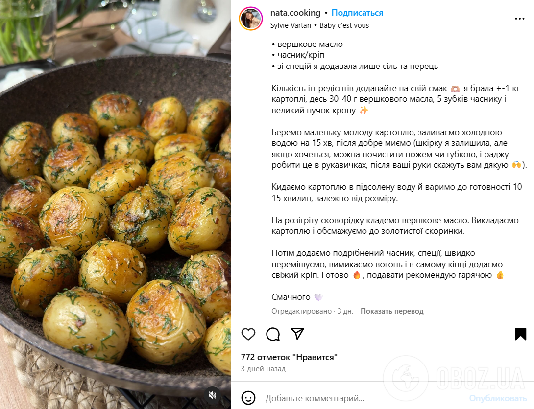Image resolution: width=534 pixels, height=409 pixels.
Task: Toggle the saved bookmark icon
Action: pyautogui.click(x=520, y=334)
